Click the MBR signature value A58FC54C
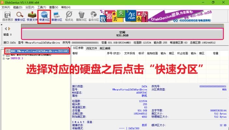The height and width of the screenshot is (130, 229). pos(141,93)
